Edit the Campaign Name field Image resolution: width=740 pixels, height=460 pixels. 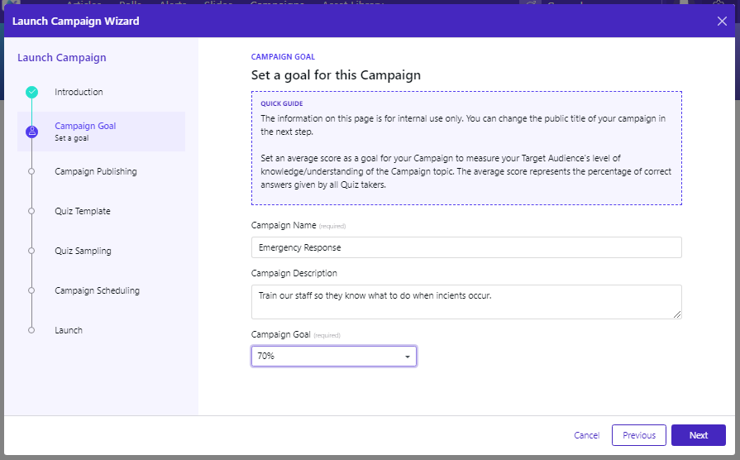[466, 247]
